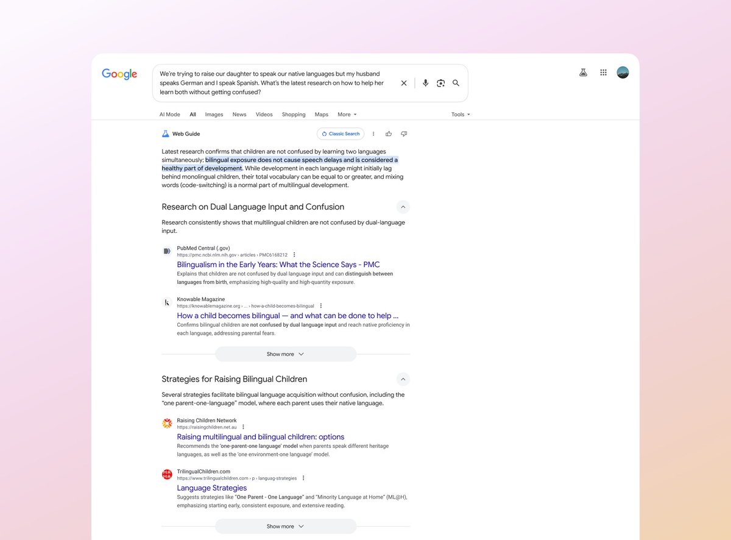Open Google Lens image search
Viewport: 731px width, 540px height.
click(440, 83)
